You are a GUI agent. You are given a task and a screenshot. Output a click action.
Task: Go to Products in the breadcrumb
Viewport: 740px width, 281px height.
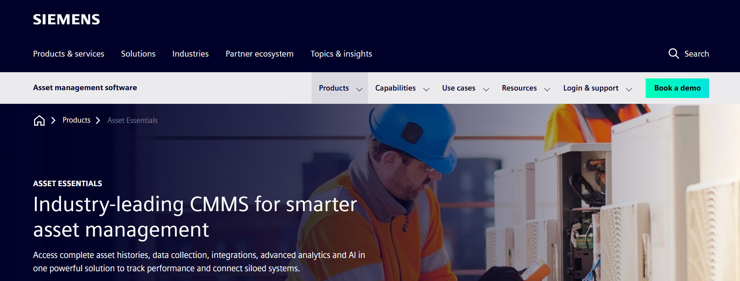(x=76, y=120)
